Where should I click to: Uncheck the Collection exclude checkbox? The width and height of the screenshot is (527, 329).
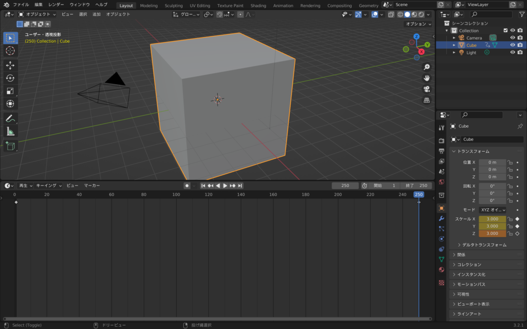505,30
